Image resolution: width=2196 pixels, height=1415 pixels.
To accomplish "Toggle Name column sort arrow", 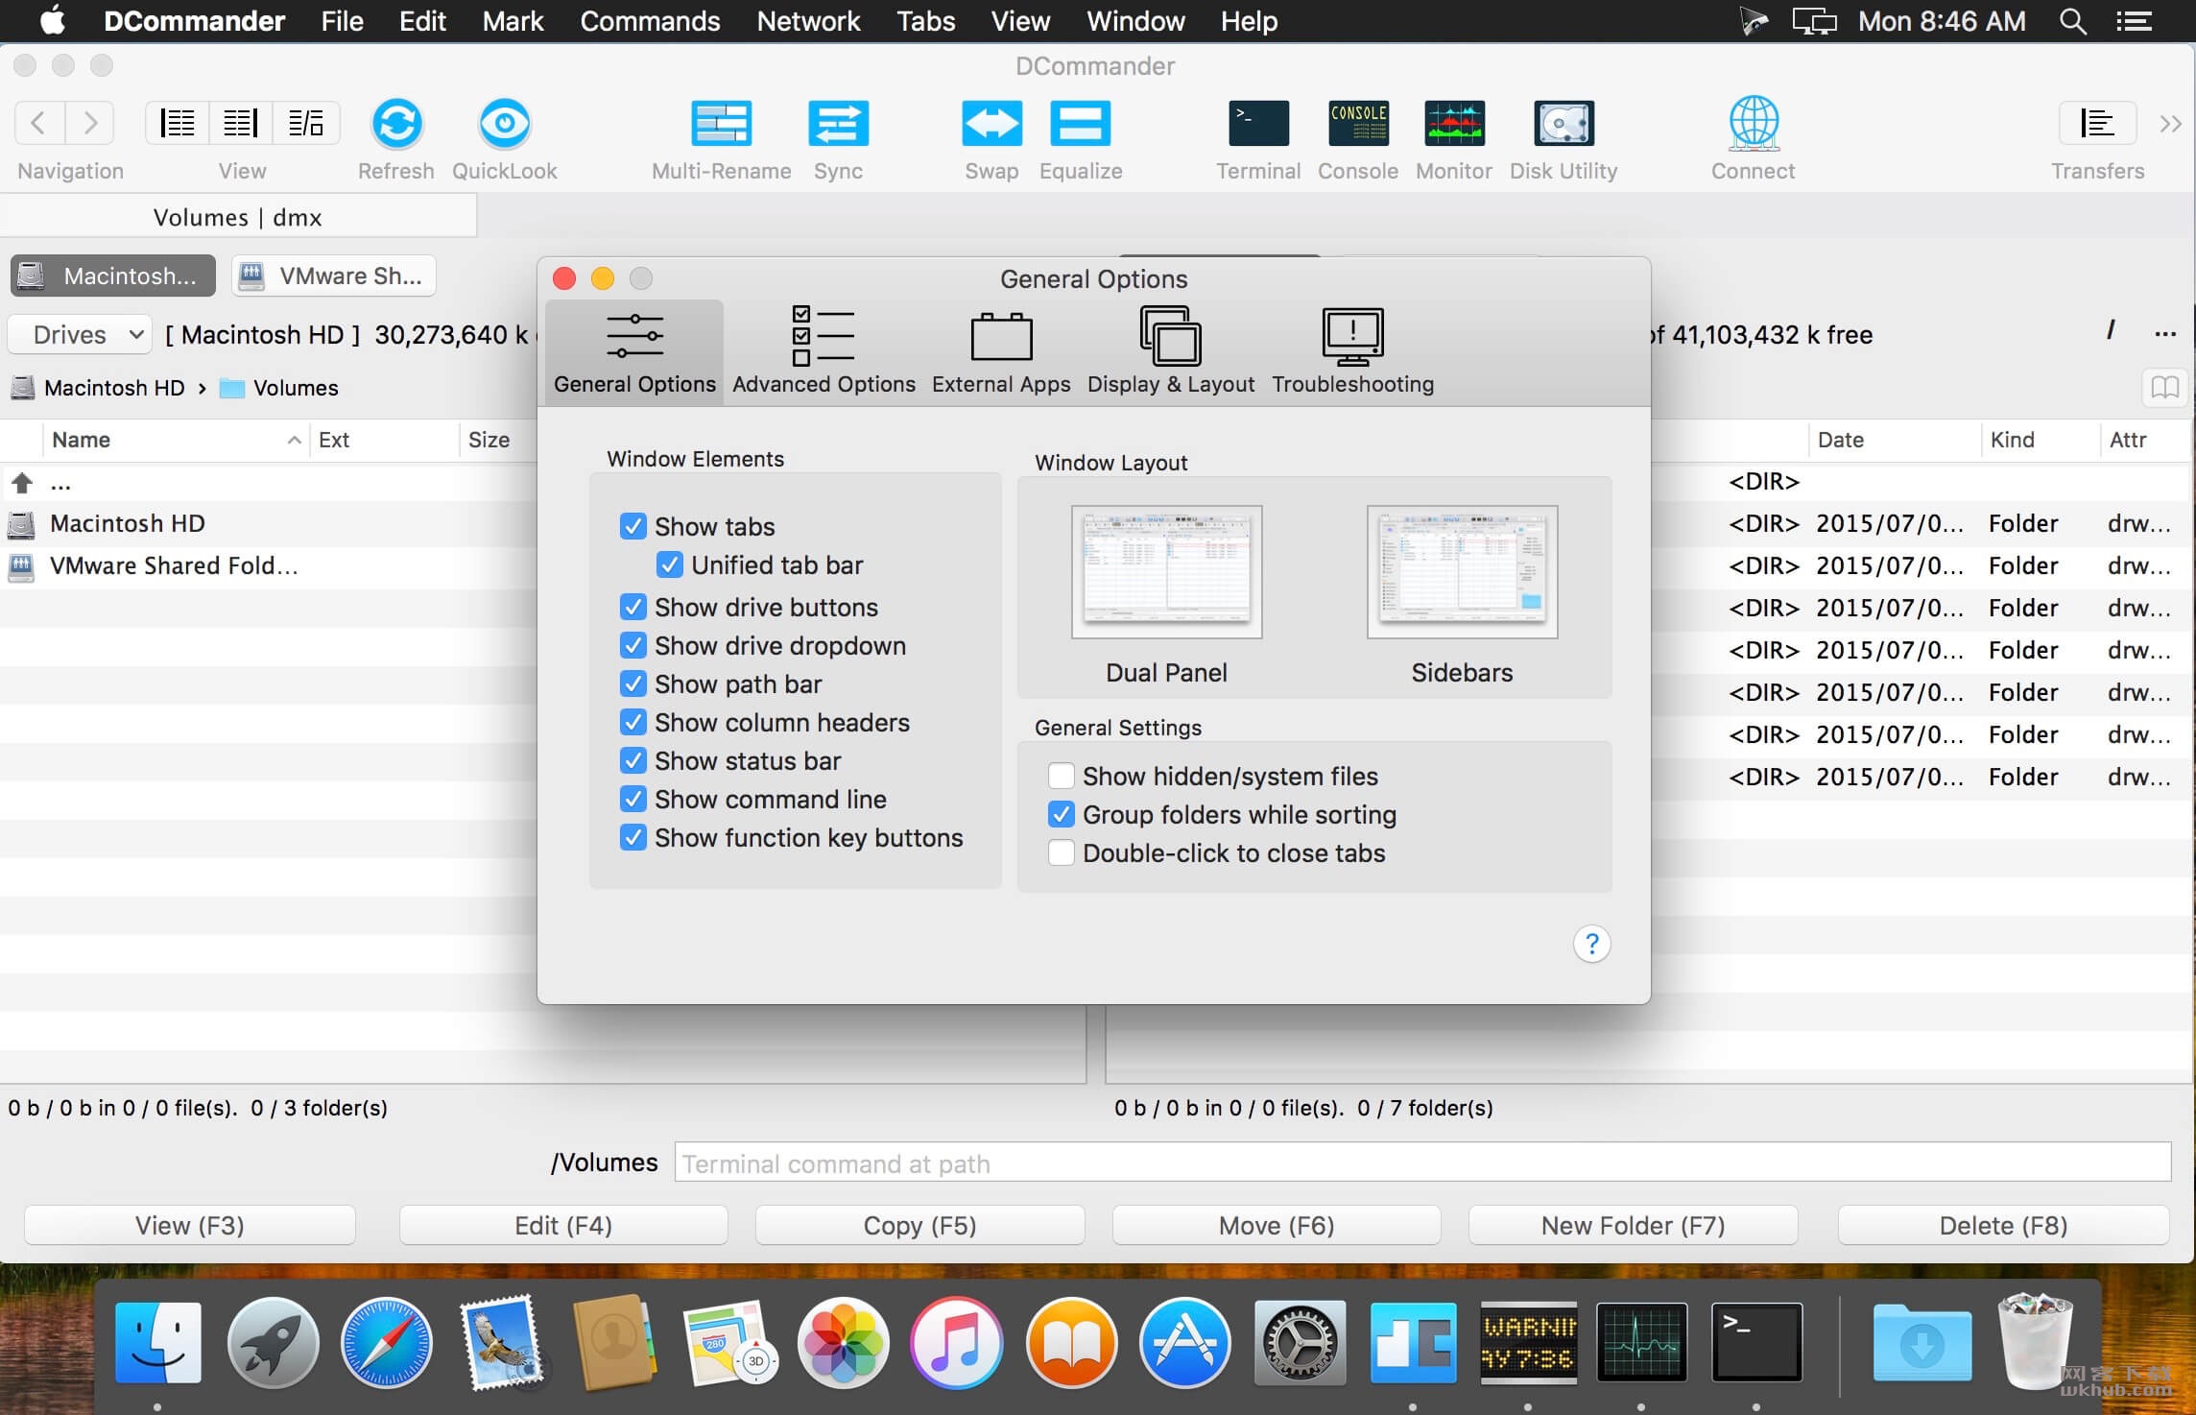I will click(294, 440).
